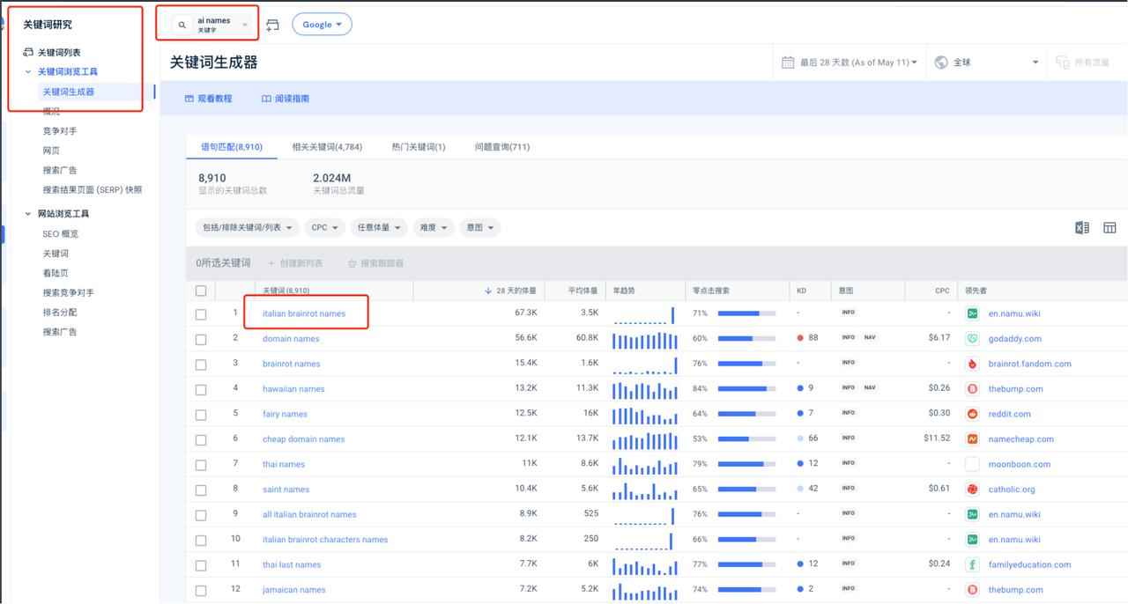Tick the checkbox for fairy names

tap(201, 415)
